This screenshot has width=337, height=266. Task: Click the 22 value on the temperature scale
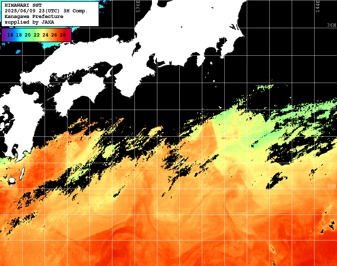point(37,35)
